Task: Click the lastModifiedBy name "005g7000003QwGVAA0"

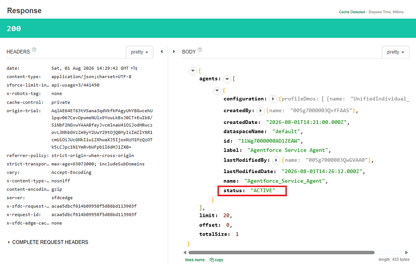Action: pos(337,160)
